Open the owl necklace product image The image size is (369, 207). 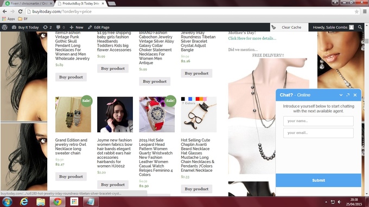(x=73, y=114)
